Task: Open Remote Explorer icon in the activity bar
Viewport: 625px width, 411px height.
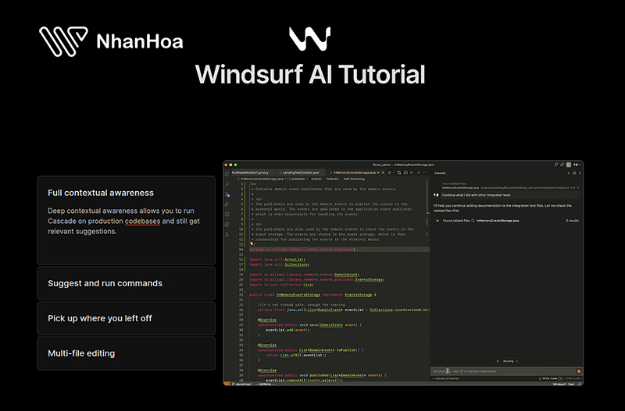Action: [227, 214]
